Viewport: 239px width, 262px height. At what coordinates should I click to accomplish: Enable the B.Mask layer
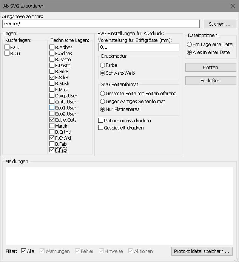(52, 83)
